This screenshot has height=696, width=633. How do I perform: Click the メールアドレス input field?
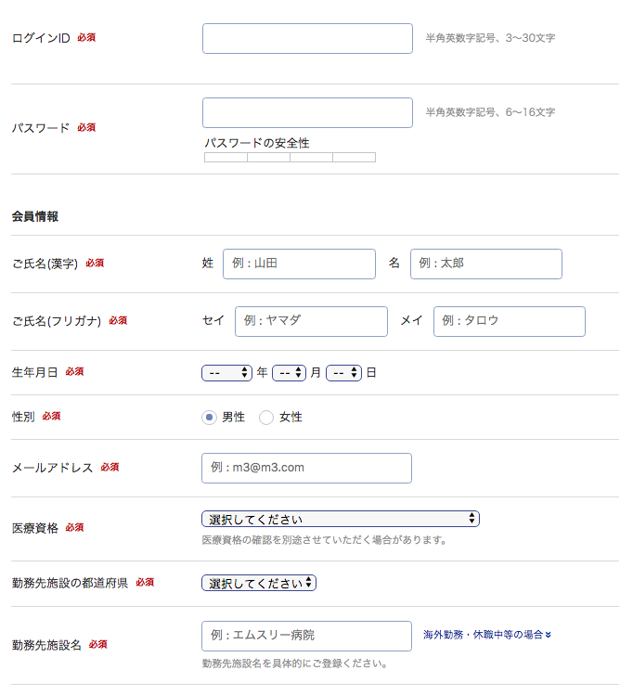[x=306, y=468]
